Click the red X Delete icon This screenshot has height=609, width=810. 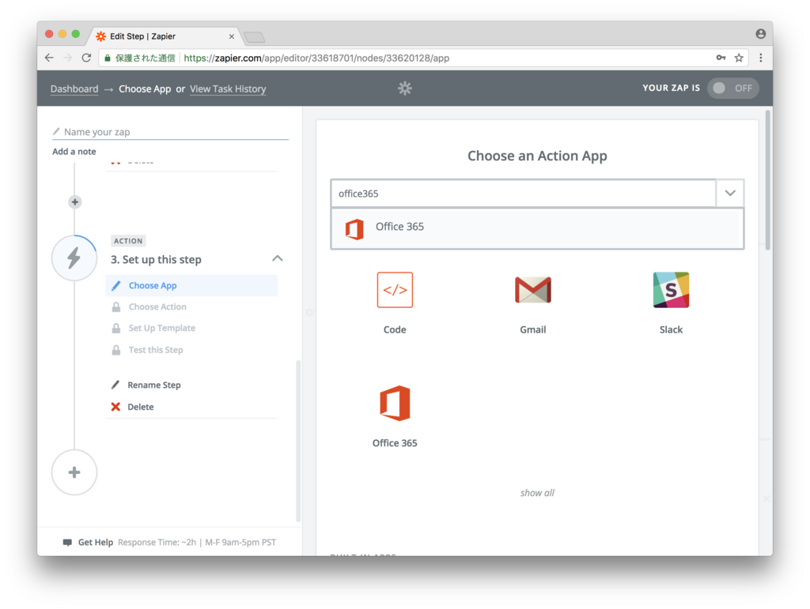point(115,407)
